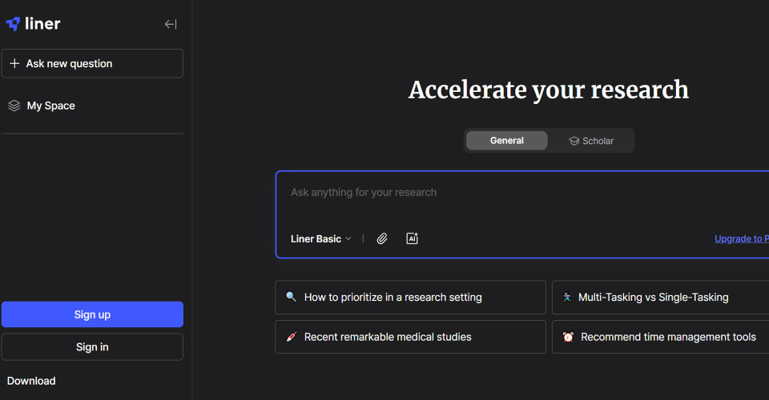Switch to General search mode
The image size is (769, 400).
[x=507, y=141]
